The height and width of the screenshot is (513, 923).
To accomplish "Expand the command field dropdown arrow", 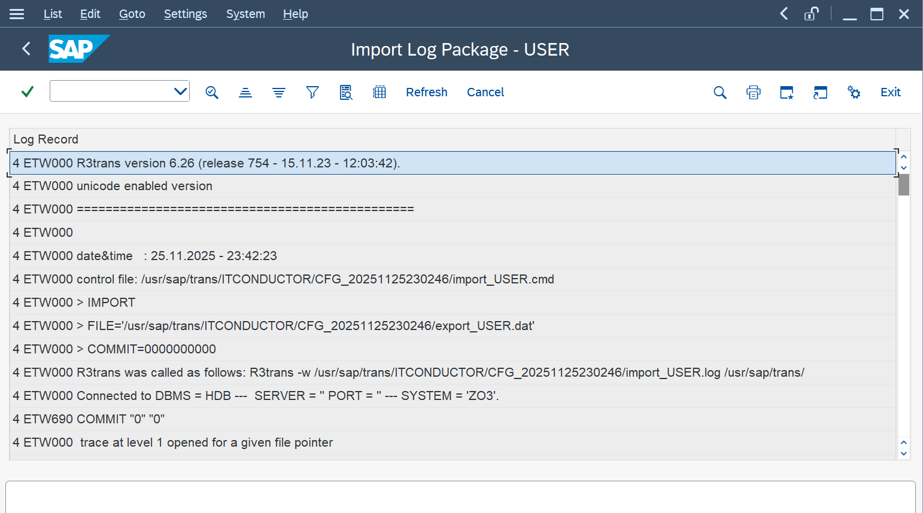I will 180,91.
